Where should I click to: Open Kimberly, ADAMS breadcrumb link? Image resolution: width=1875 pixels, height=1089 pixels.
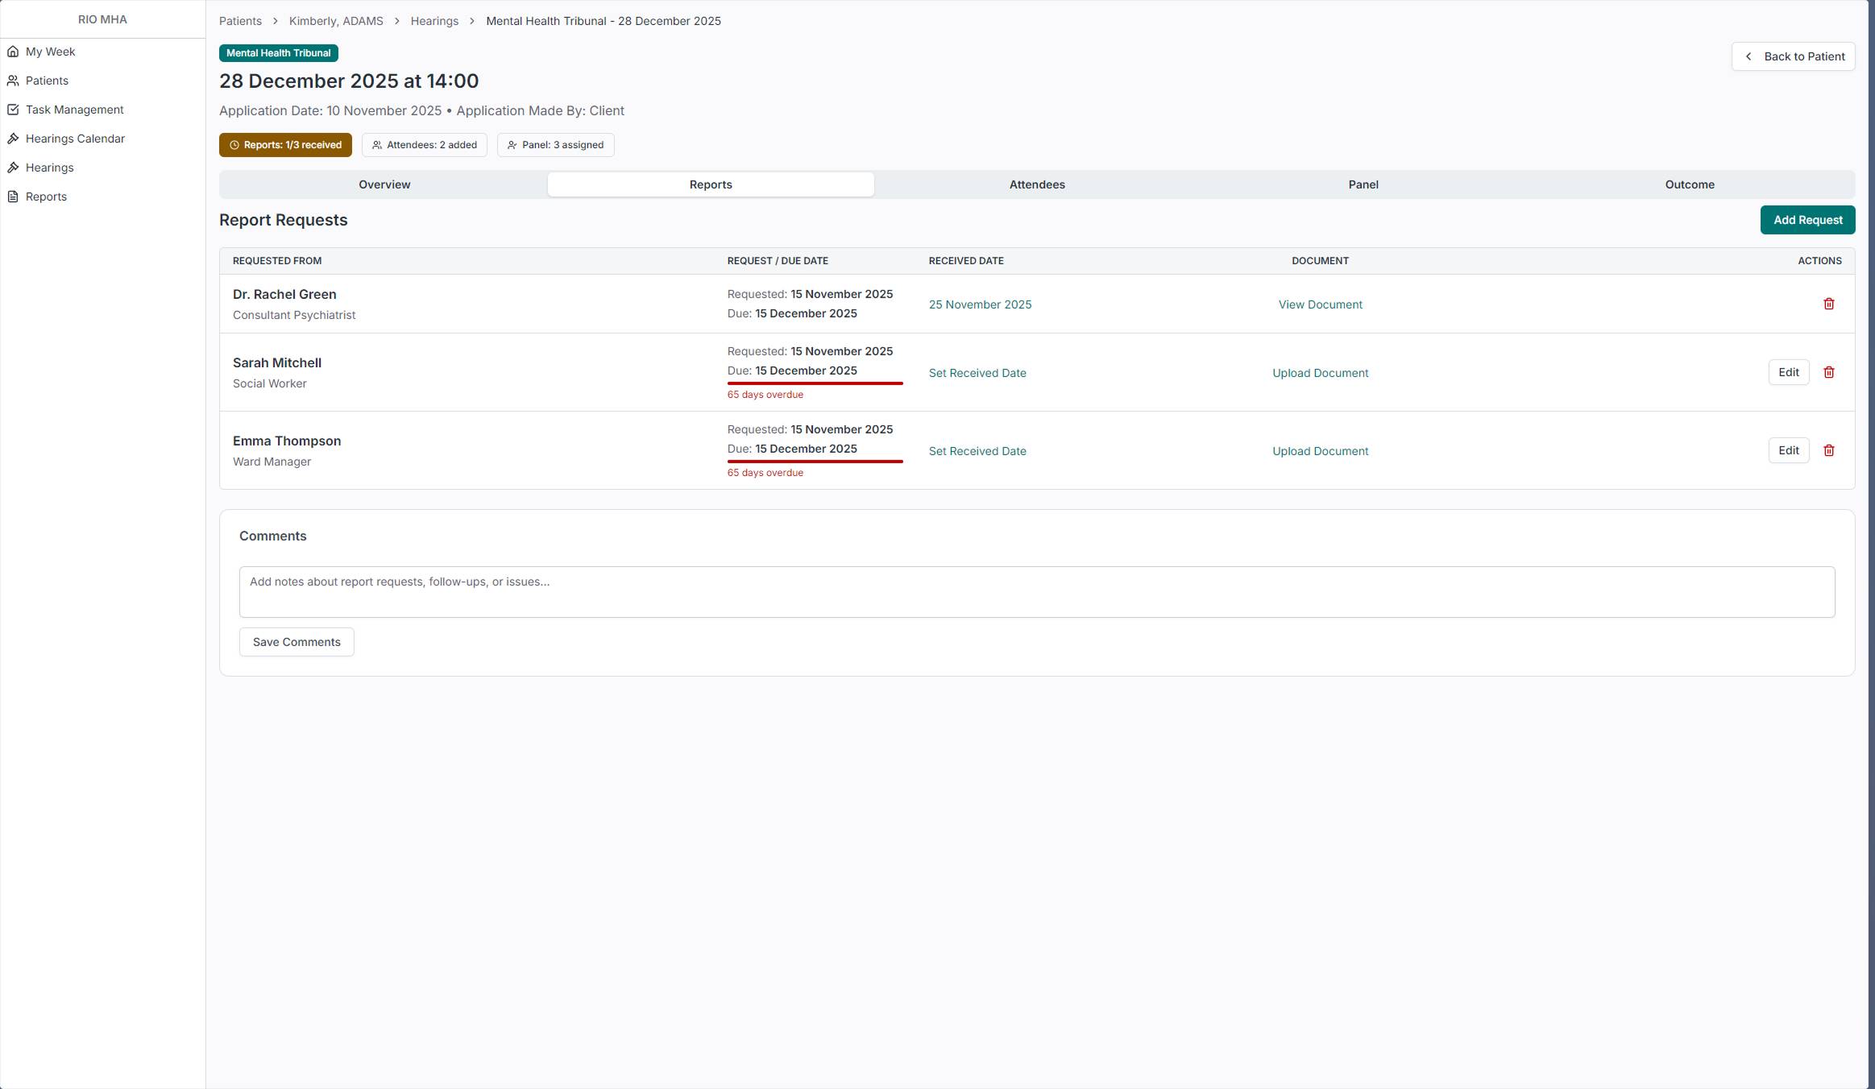point(336,21)
